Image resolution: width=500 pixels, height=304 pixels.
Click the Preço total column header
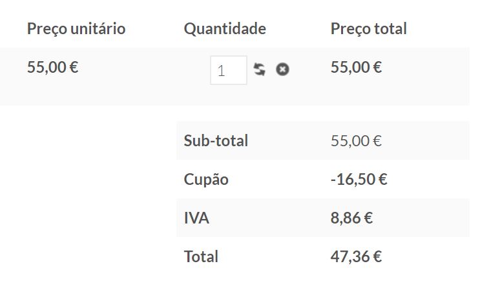tap(369, 29)
